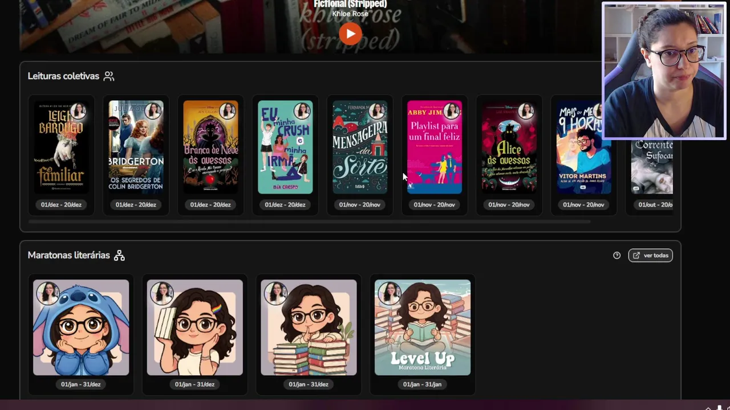Viewport: 730px width, 410px height.
Task: Click date label under O Familiar cover
Action: pyautogui.click(x=61, y=204)
